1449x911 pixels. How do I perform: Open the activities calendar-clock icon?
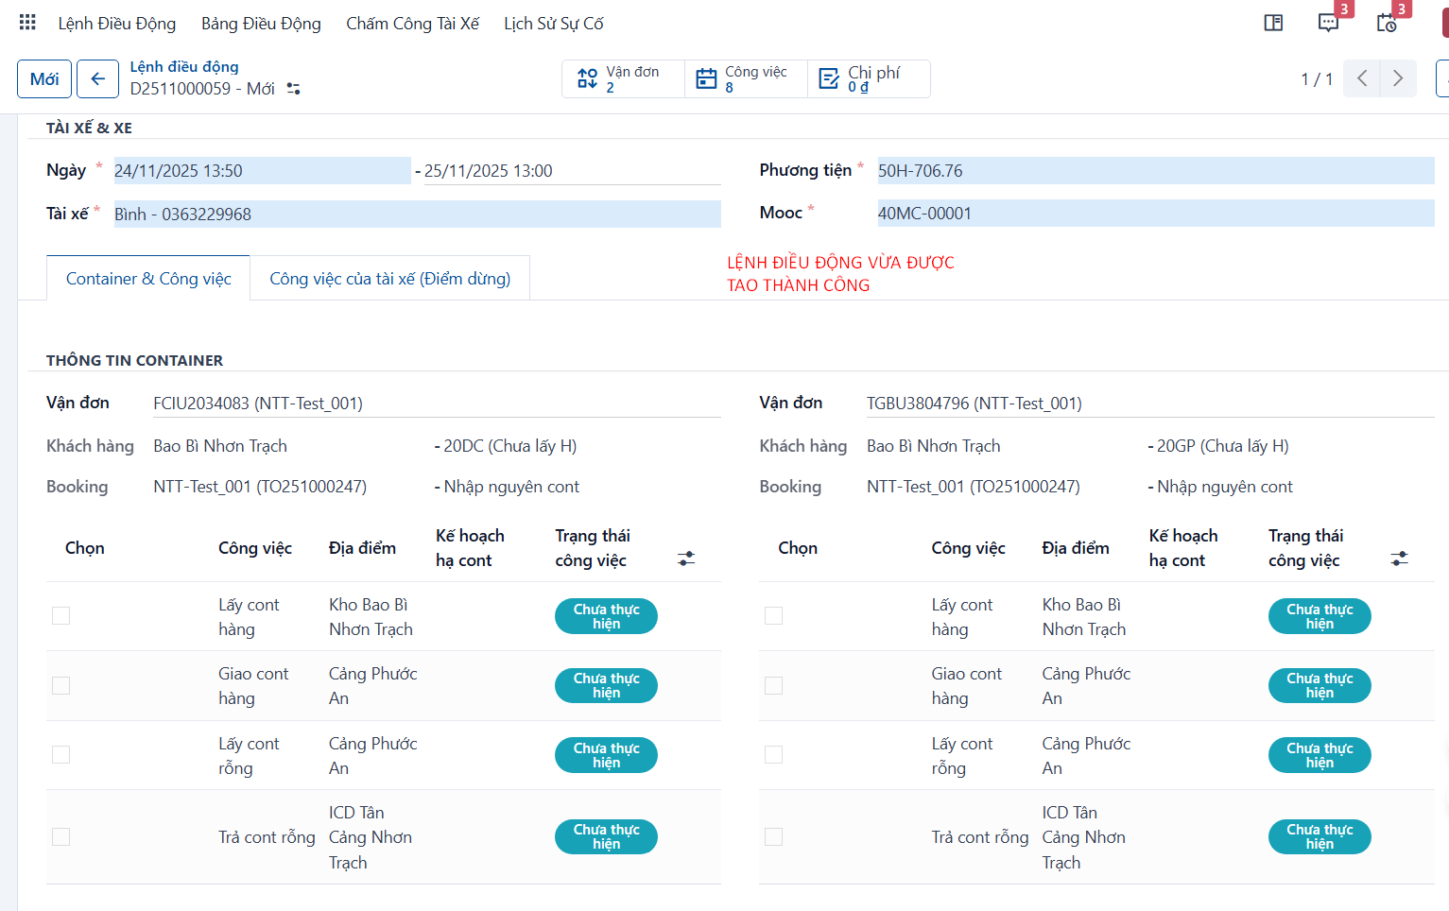pos(1387,23)
